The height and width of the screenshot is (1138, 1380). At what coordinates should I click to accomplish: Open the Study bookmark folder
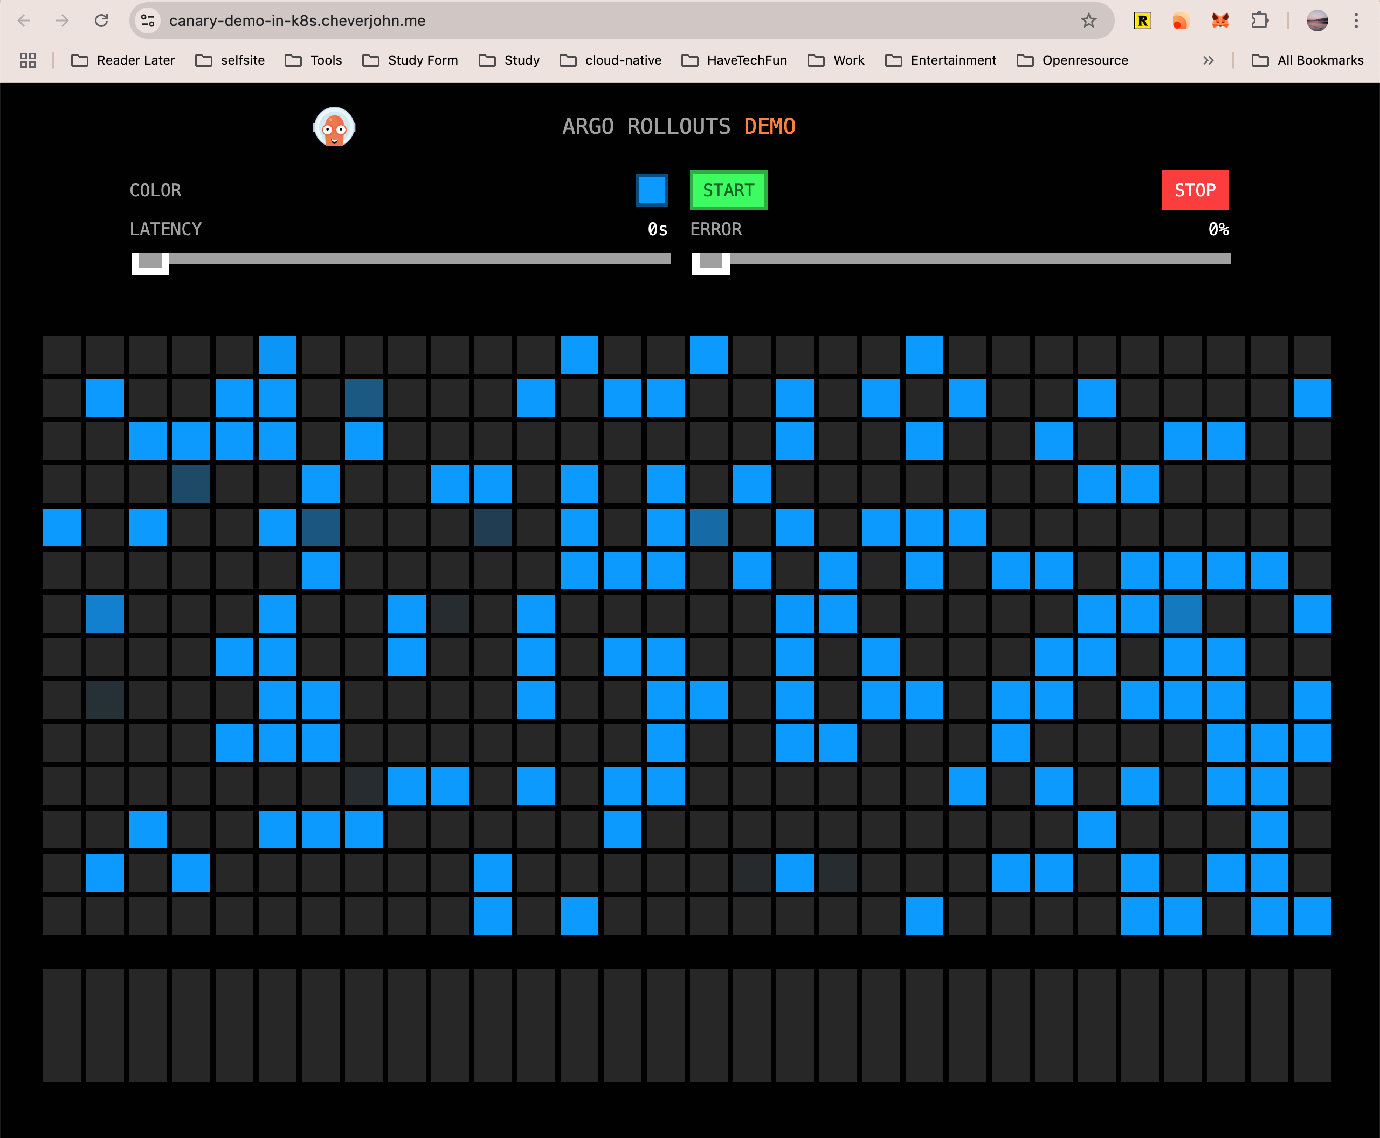[x=509, y=60]
